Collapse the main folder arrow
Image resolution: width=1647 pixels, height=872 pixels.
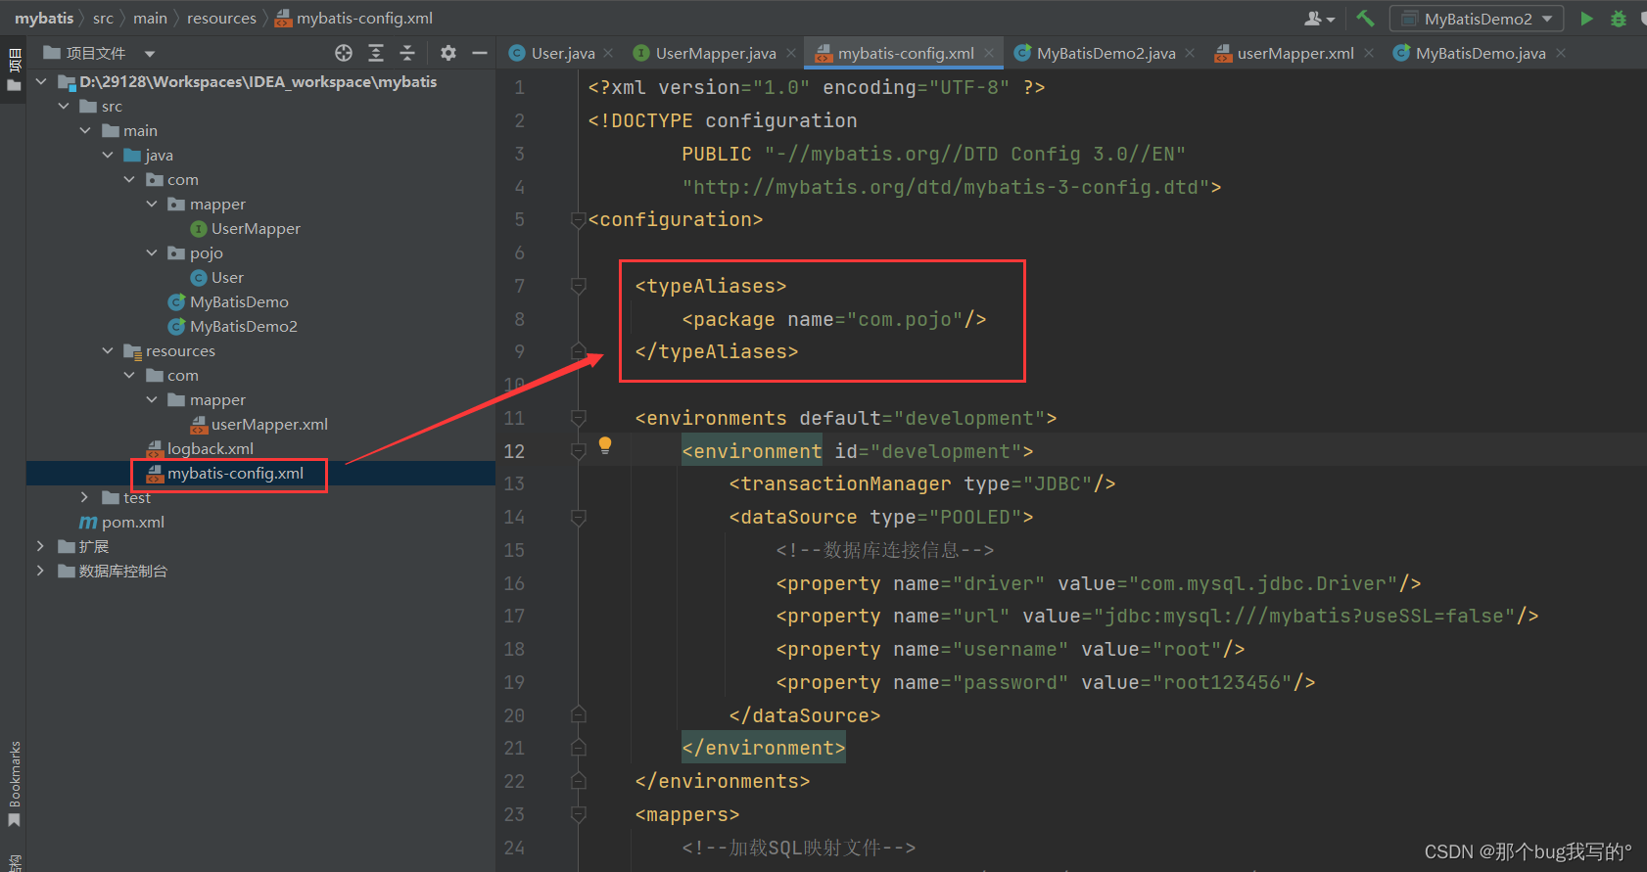click(85, 130)
